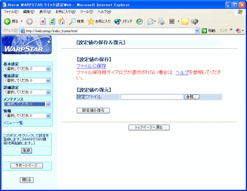Open the メンテナンス dropdown list
This screenshot has width=247, height=191.
click(27, 104)
